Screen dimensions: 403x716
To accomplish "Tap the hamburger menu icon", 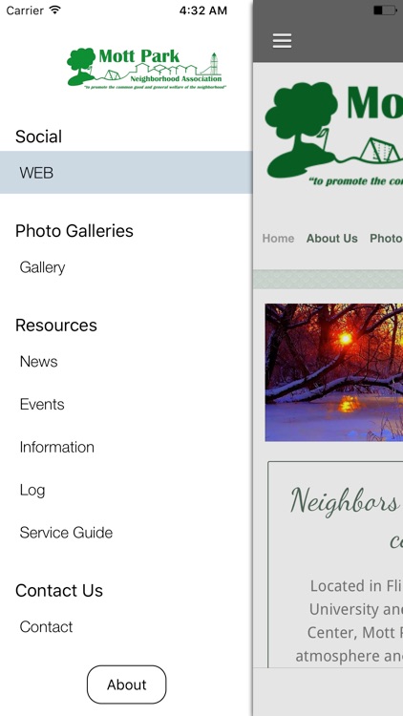I will click(282, 41).
